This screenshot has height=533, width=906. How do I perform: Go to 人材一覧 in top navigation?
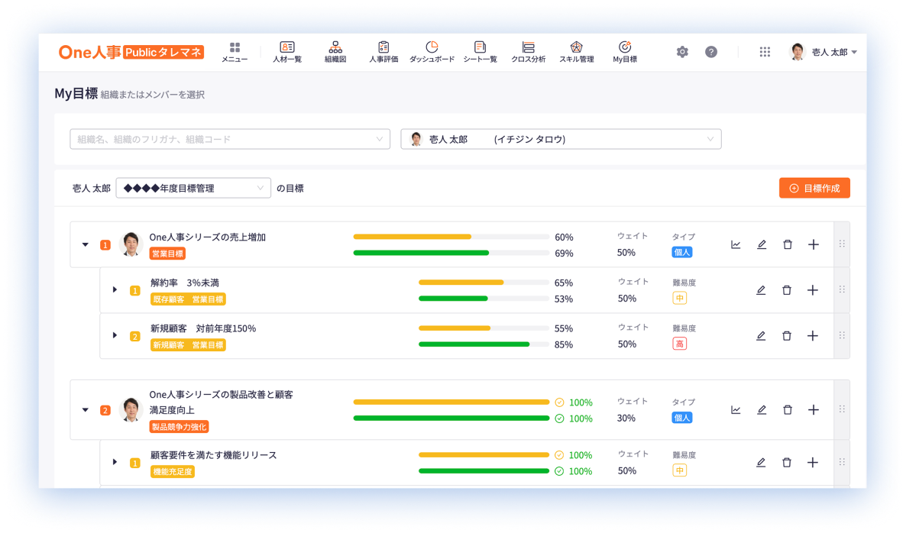287,52
